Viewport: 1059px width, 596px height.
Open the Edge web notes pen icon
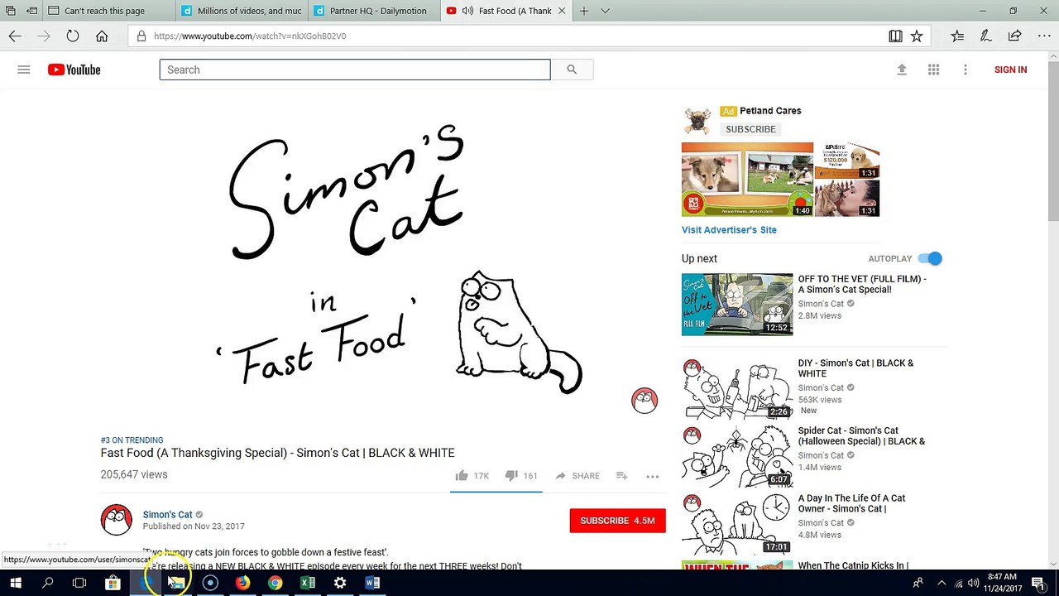coord(985,36)
